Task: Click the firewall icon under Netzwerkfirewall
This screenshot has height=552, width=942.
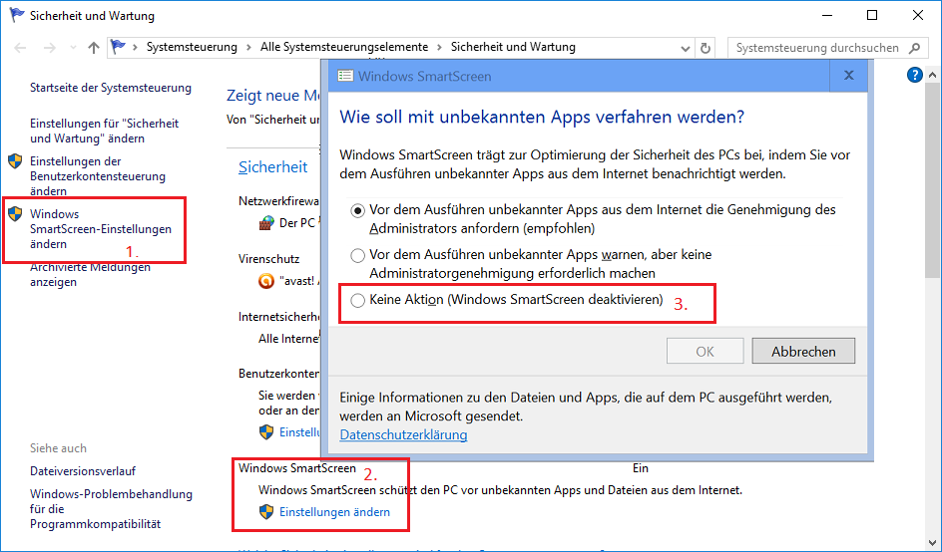Action: pyautogui.click(x=266, y=223)
